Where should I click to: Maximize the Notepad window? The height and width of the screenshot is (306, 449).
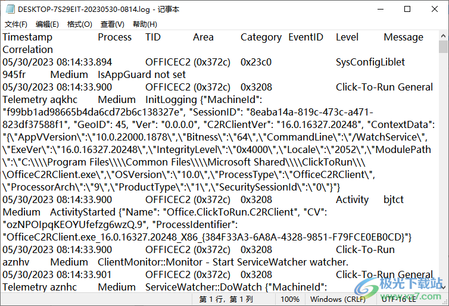407,9
